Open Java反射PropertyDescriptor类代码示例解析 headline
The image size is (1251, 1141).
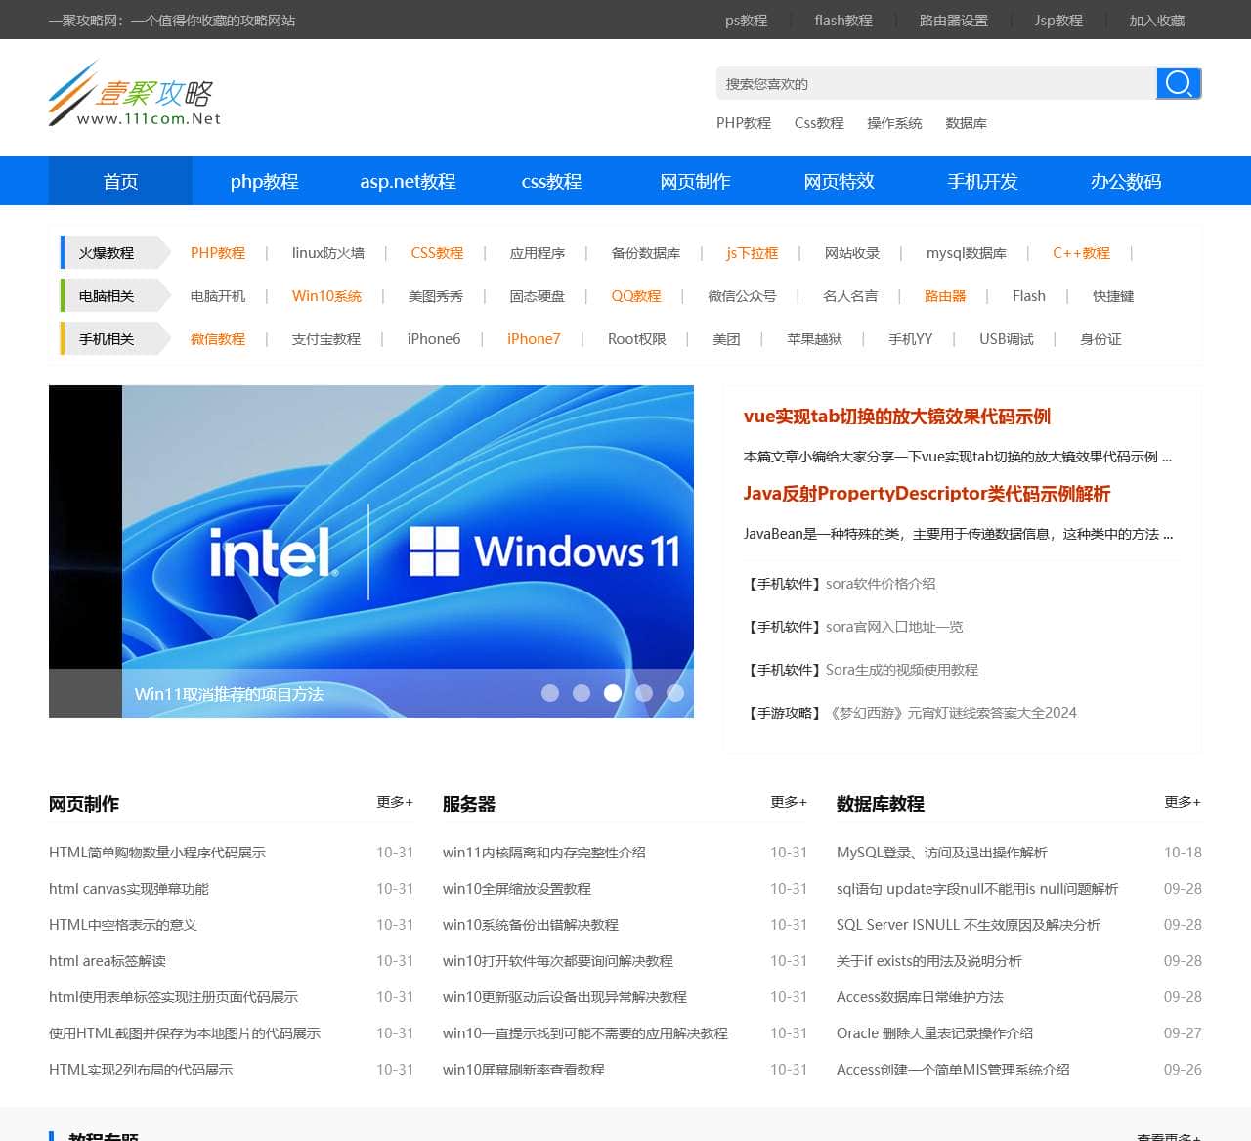click(927, 494)
